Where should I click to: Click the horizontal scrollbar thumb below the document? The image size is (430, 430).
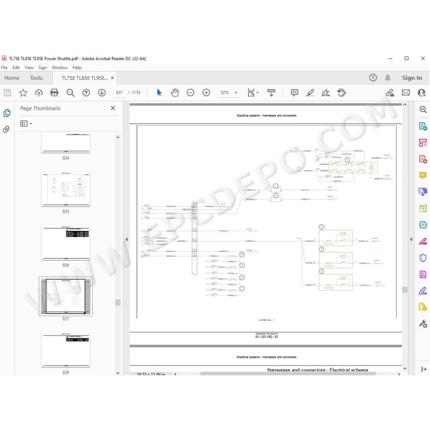point(288,373)
